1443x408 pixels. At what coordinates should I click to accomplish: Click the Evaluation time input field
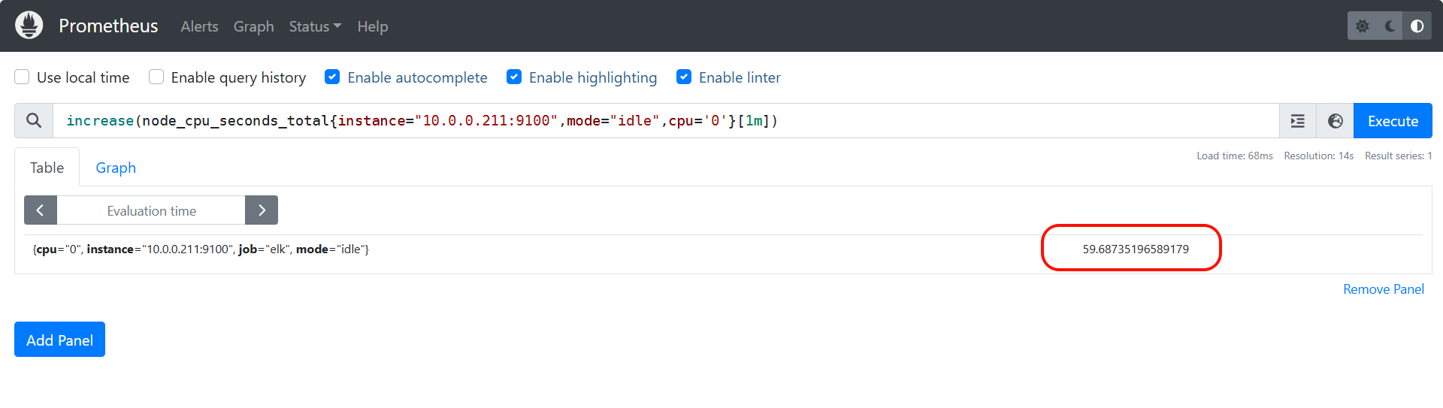[151, 211]
